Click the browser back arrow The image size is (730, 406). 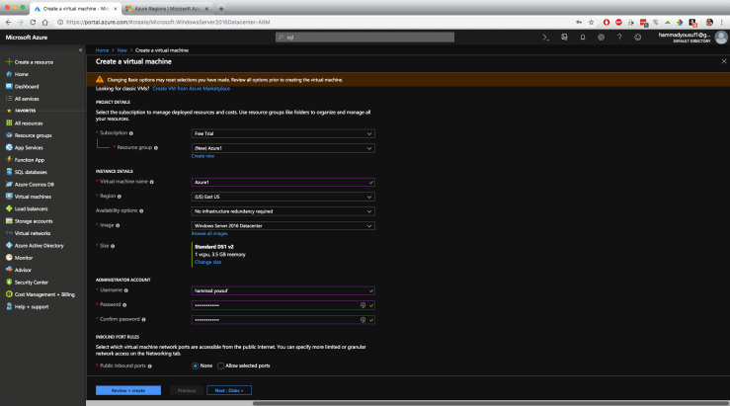pos(8,22)
